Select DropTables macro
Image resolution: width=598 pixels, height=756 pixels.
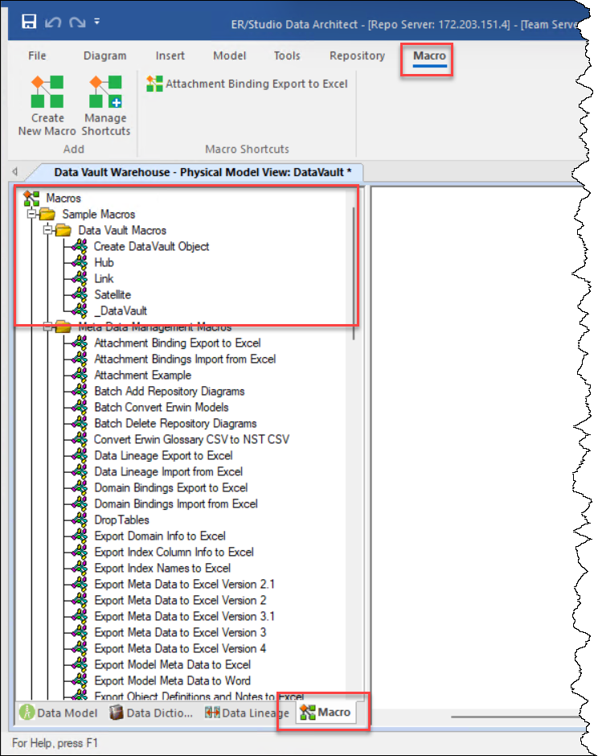pyautogui.click(x=121, y=520)
